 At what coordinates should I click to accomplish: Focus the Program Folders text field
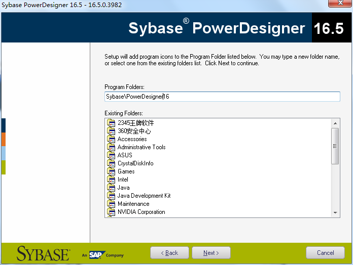[x=222, y=97]
